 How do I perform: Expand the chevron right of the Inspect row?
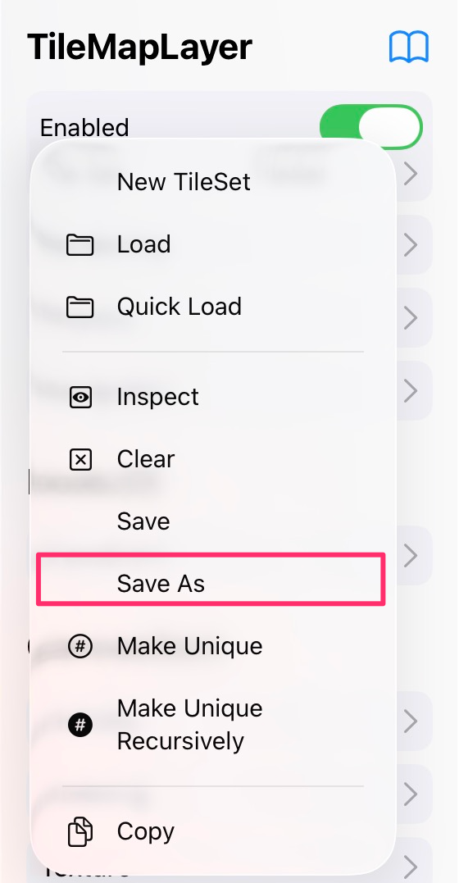coord(411,390)
